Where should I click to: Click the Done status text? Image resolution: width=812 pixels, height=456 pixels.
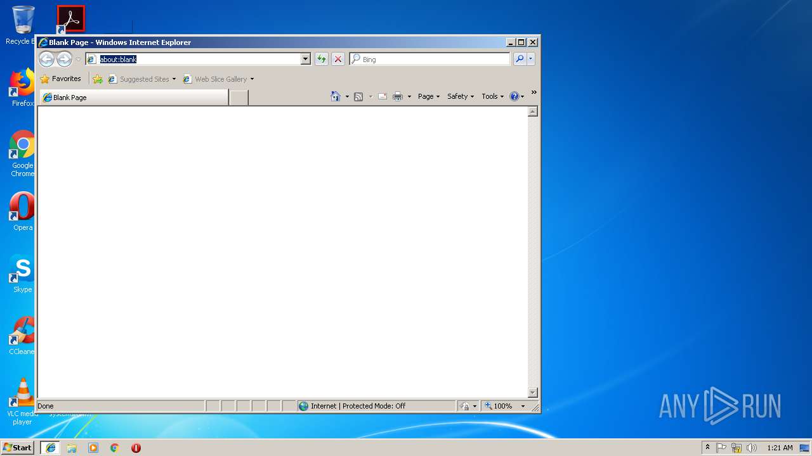pyautogui.click(x=46, y=406)
